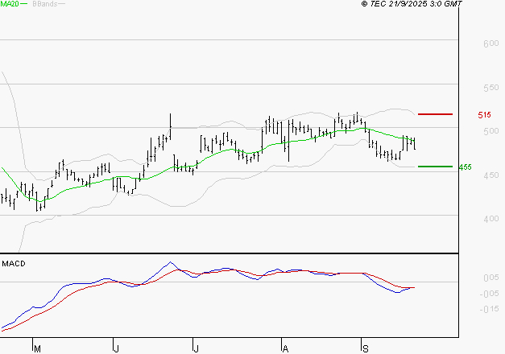
Task: Click the green 455 support line
Action: (x=434, y=167)
